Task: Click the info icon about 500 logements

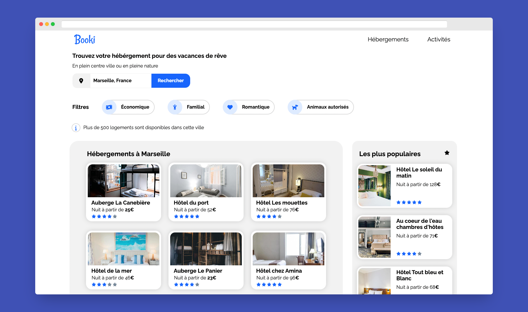Action: tap(76, 127)
